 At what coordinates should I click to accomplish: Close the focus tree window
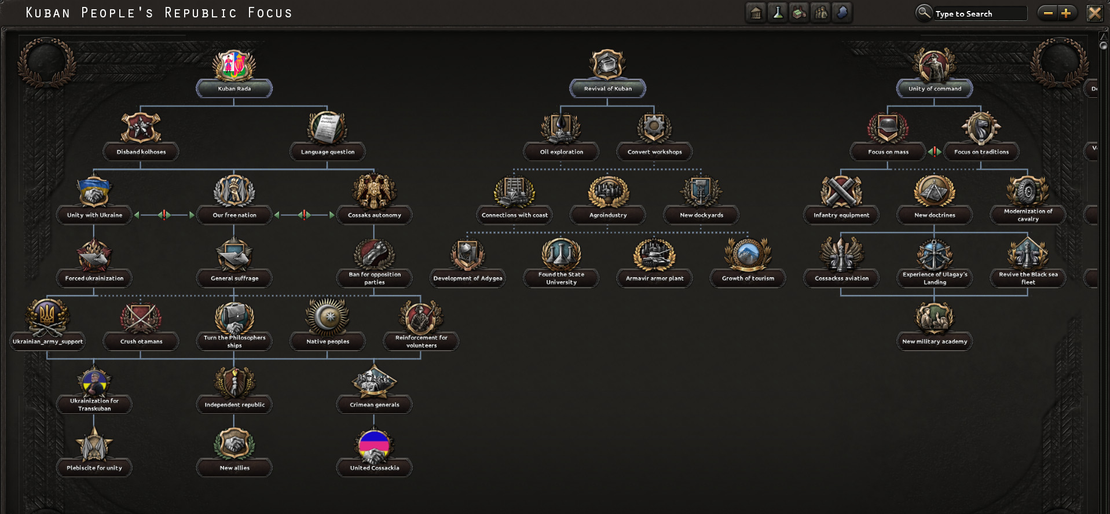(x=1094, y=13)
